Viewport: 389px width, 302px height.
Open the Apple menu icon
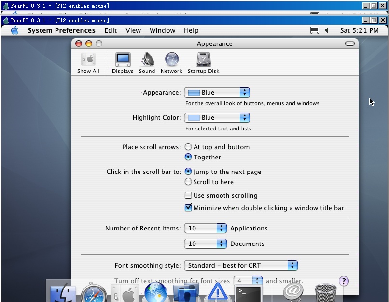coord(15,30)
